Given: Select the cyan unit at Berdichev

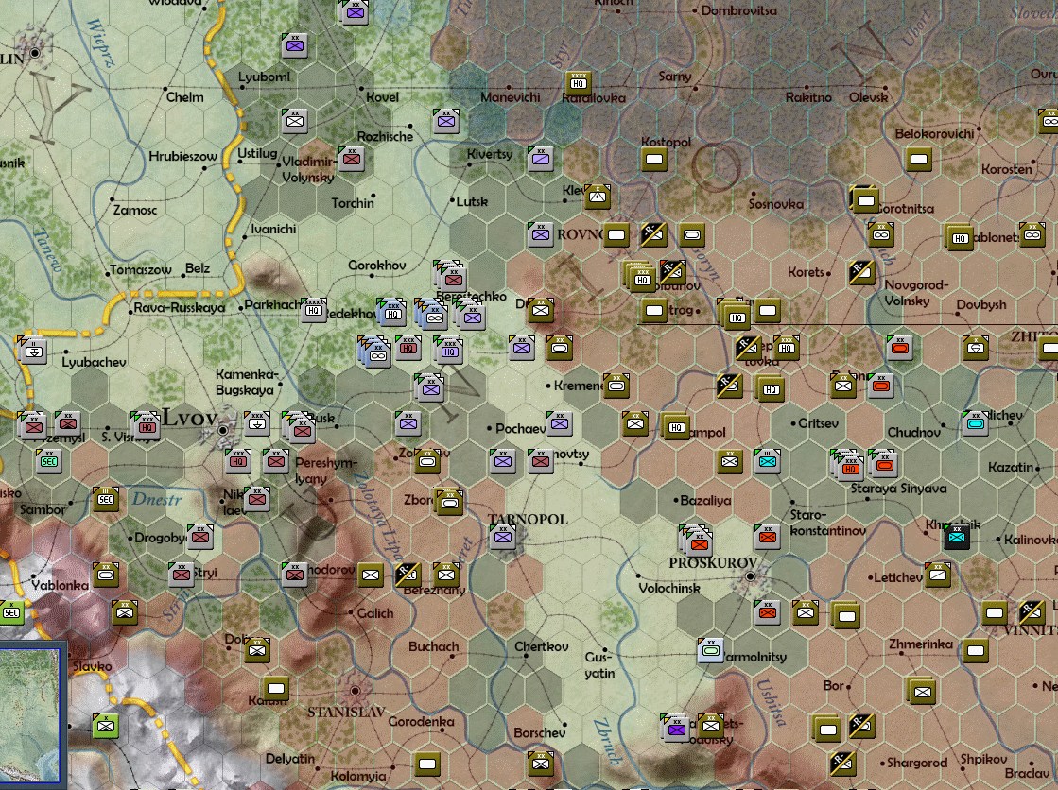Looking at the screenshot, I should click(x=975, y=423).
